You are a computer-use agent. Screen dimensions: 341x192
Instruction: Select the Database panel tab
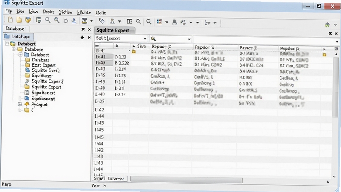click(15, 29)
